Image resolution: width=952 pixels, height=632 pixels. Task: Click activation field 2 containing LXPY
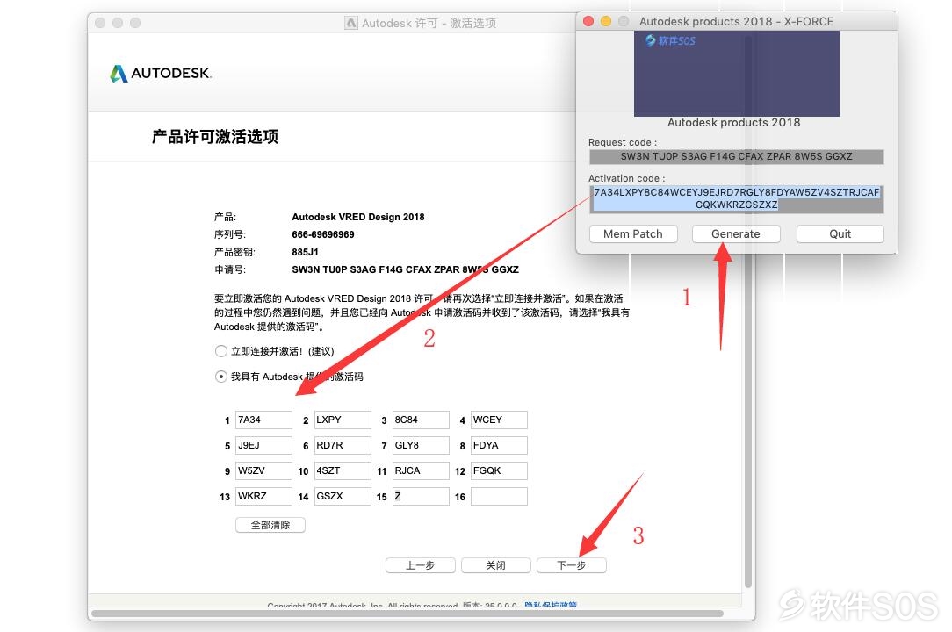click(x=343, y=420)
